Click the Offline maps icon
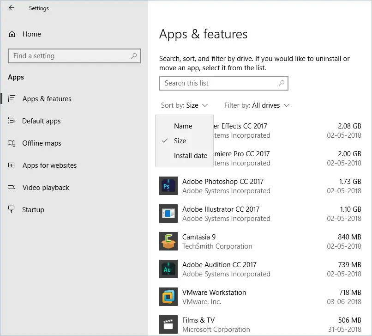The width and height of the screenshot is (372, 336). (12, 143)
